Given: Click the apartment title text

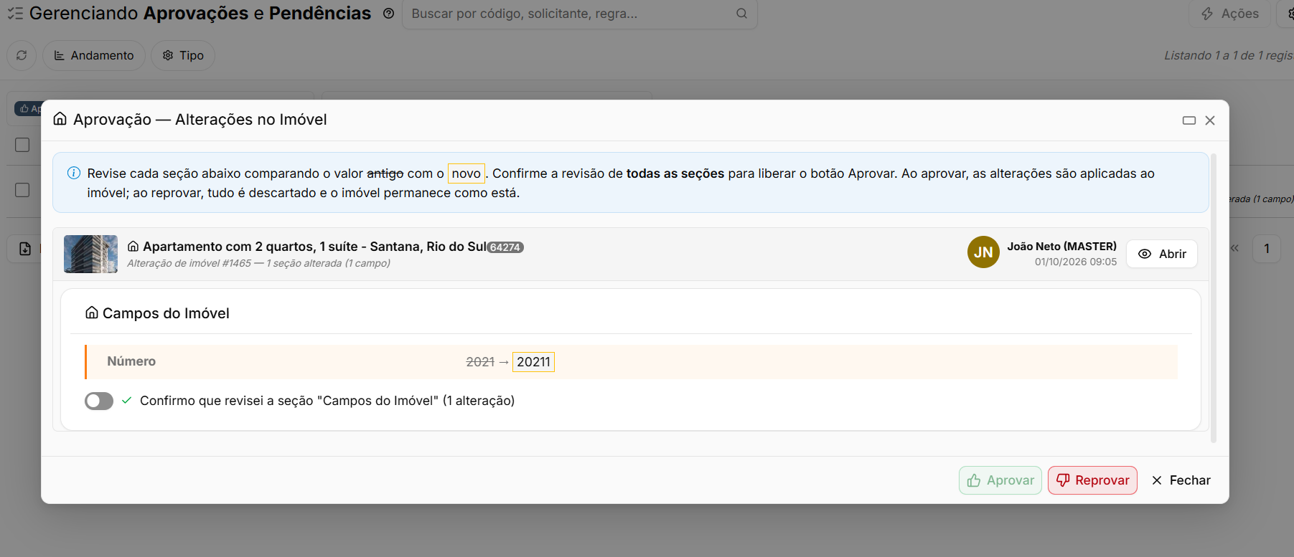Looking at the screenshot, I should [314, 247].
